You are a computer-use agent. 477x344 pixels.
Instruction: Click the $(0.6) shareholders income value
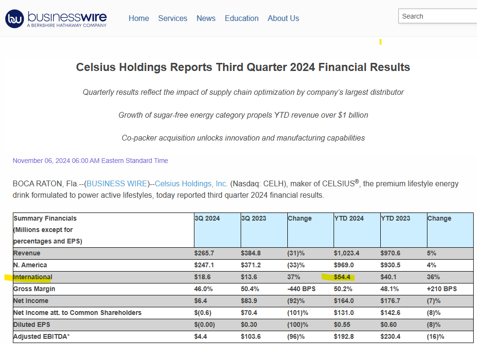203,313
